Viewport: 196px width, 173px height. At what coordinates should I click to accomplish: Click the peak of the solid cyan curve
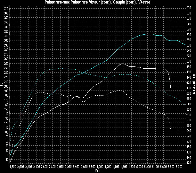pyautogui.click(x=149, y=34)
